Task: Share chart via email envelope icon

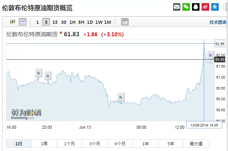Action: coord(177,7)
